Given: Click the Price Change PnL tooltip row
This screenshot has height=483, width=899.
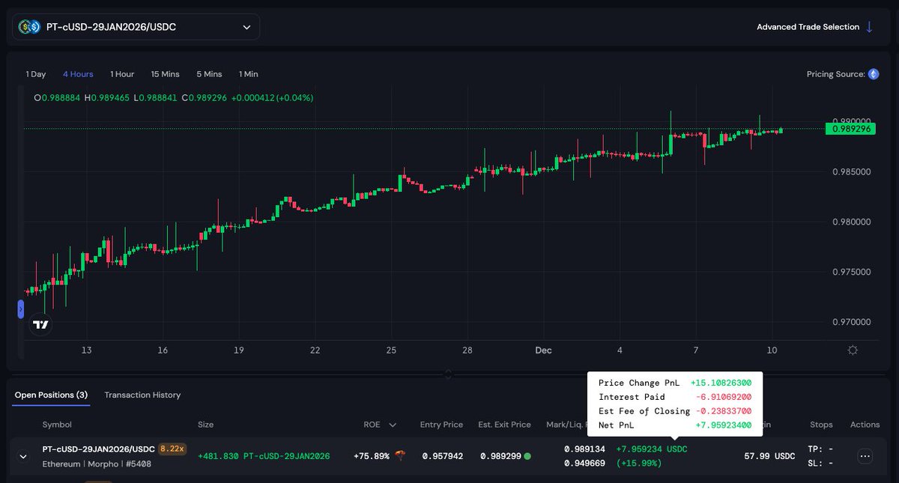Looking at the screenshot, I should click(x=675, y=383).
